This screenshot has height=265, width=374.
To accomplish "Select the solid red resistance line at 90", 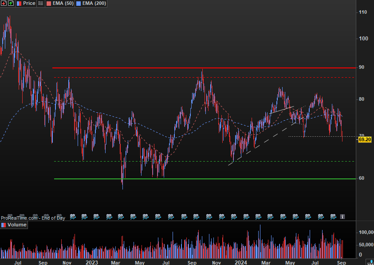I will pos(204,68).
